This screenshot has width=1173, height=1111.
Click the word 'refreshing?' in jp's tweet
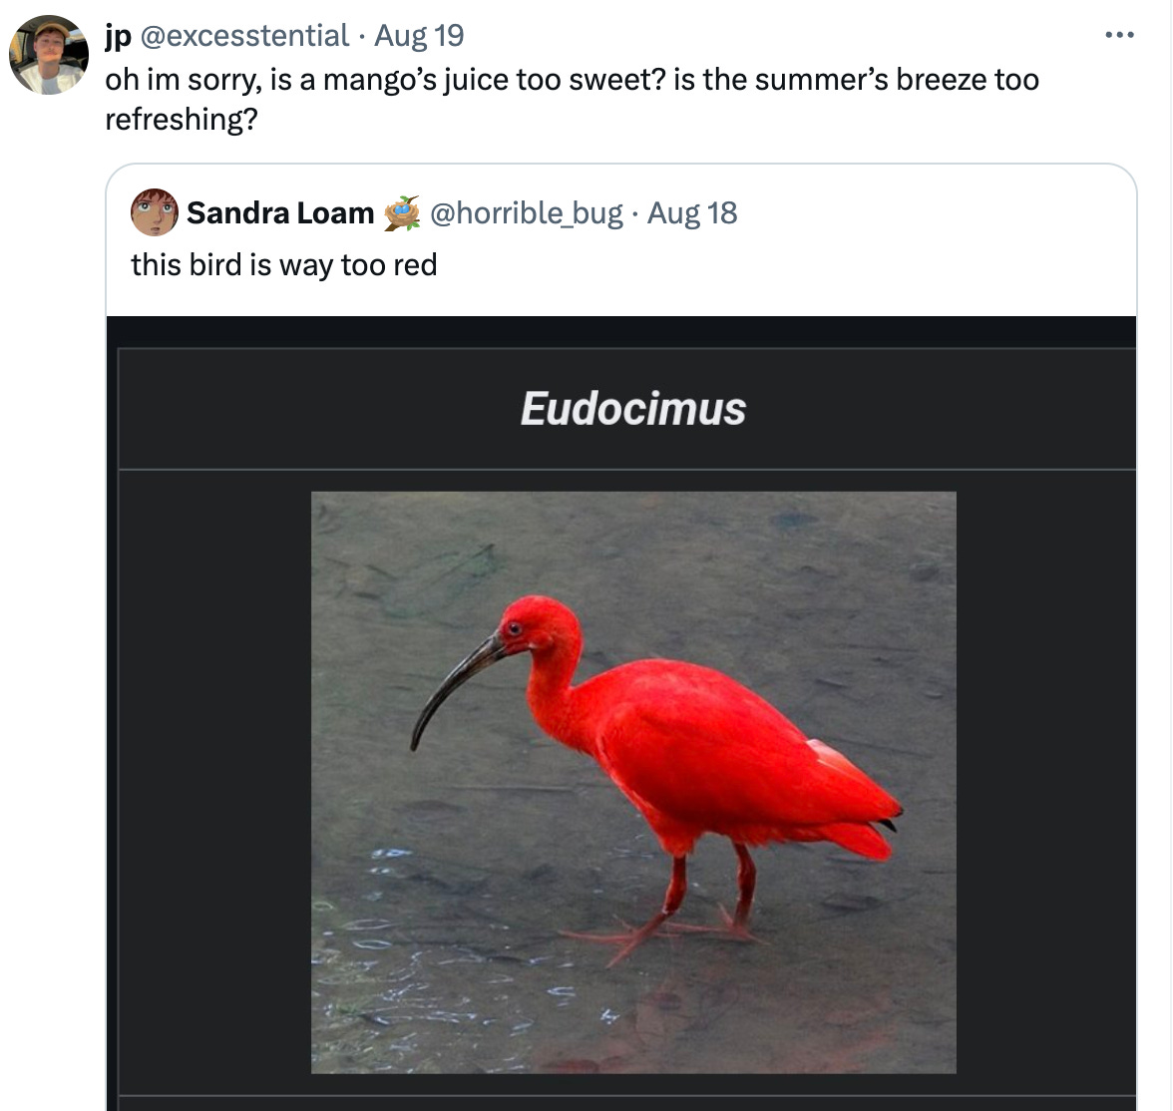pyautogui.click(x=182, y=119)
